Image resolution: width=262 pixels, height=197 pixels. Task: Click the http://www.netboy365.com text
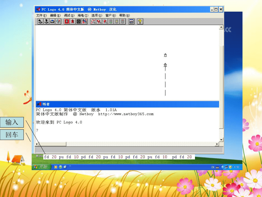[126, 114]
